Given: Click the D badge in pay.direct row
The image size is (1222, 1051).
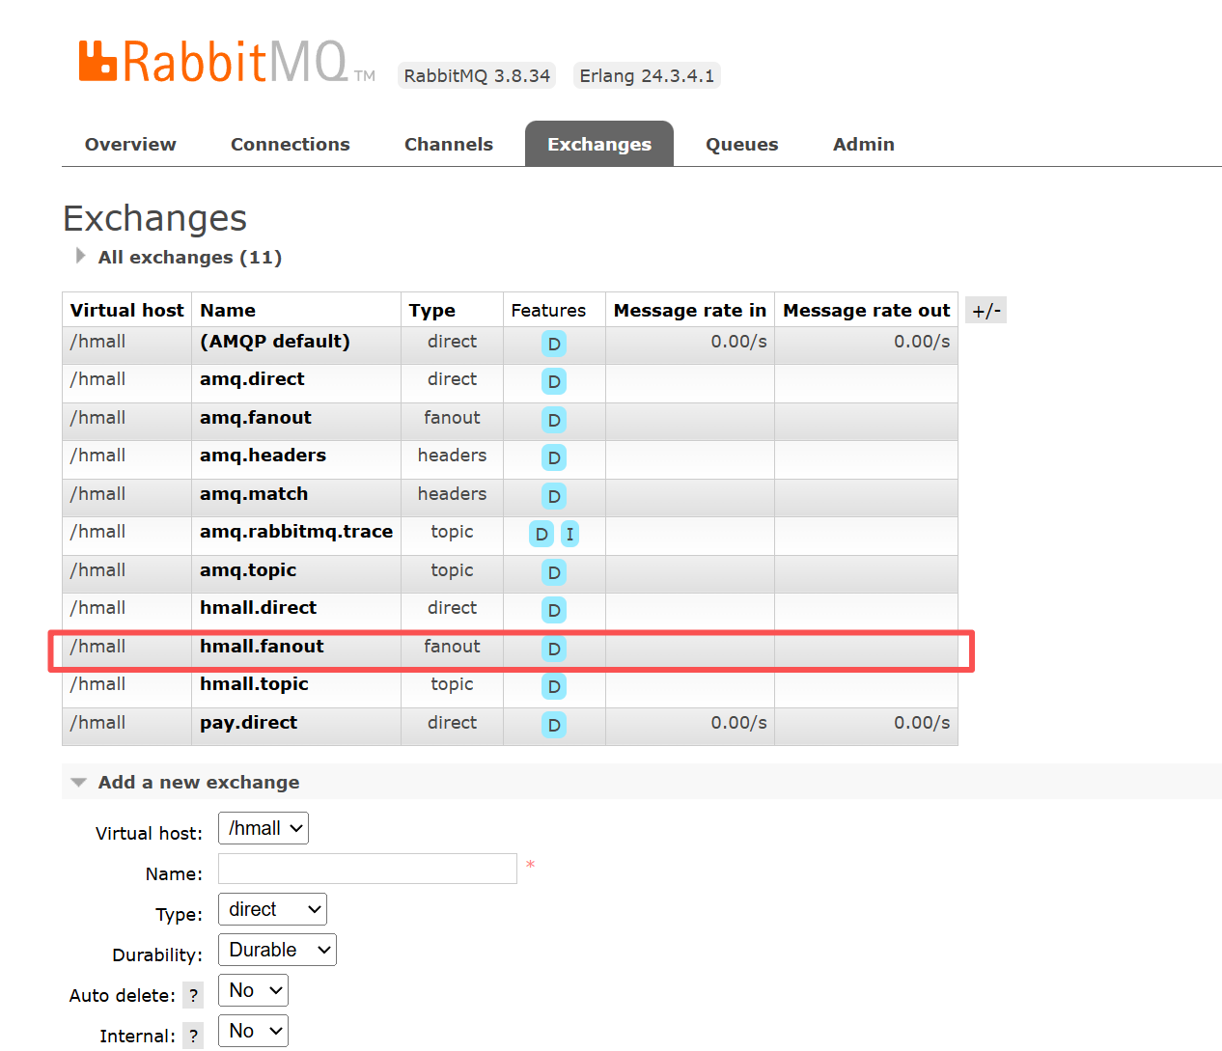Looking at the screenshot, I should tap(554, 725).
